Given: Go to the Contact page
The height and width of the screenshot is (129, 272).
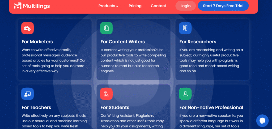Looking at the screenshot, I should click(x=158, y=6).
